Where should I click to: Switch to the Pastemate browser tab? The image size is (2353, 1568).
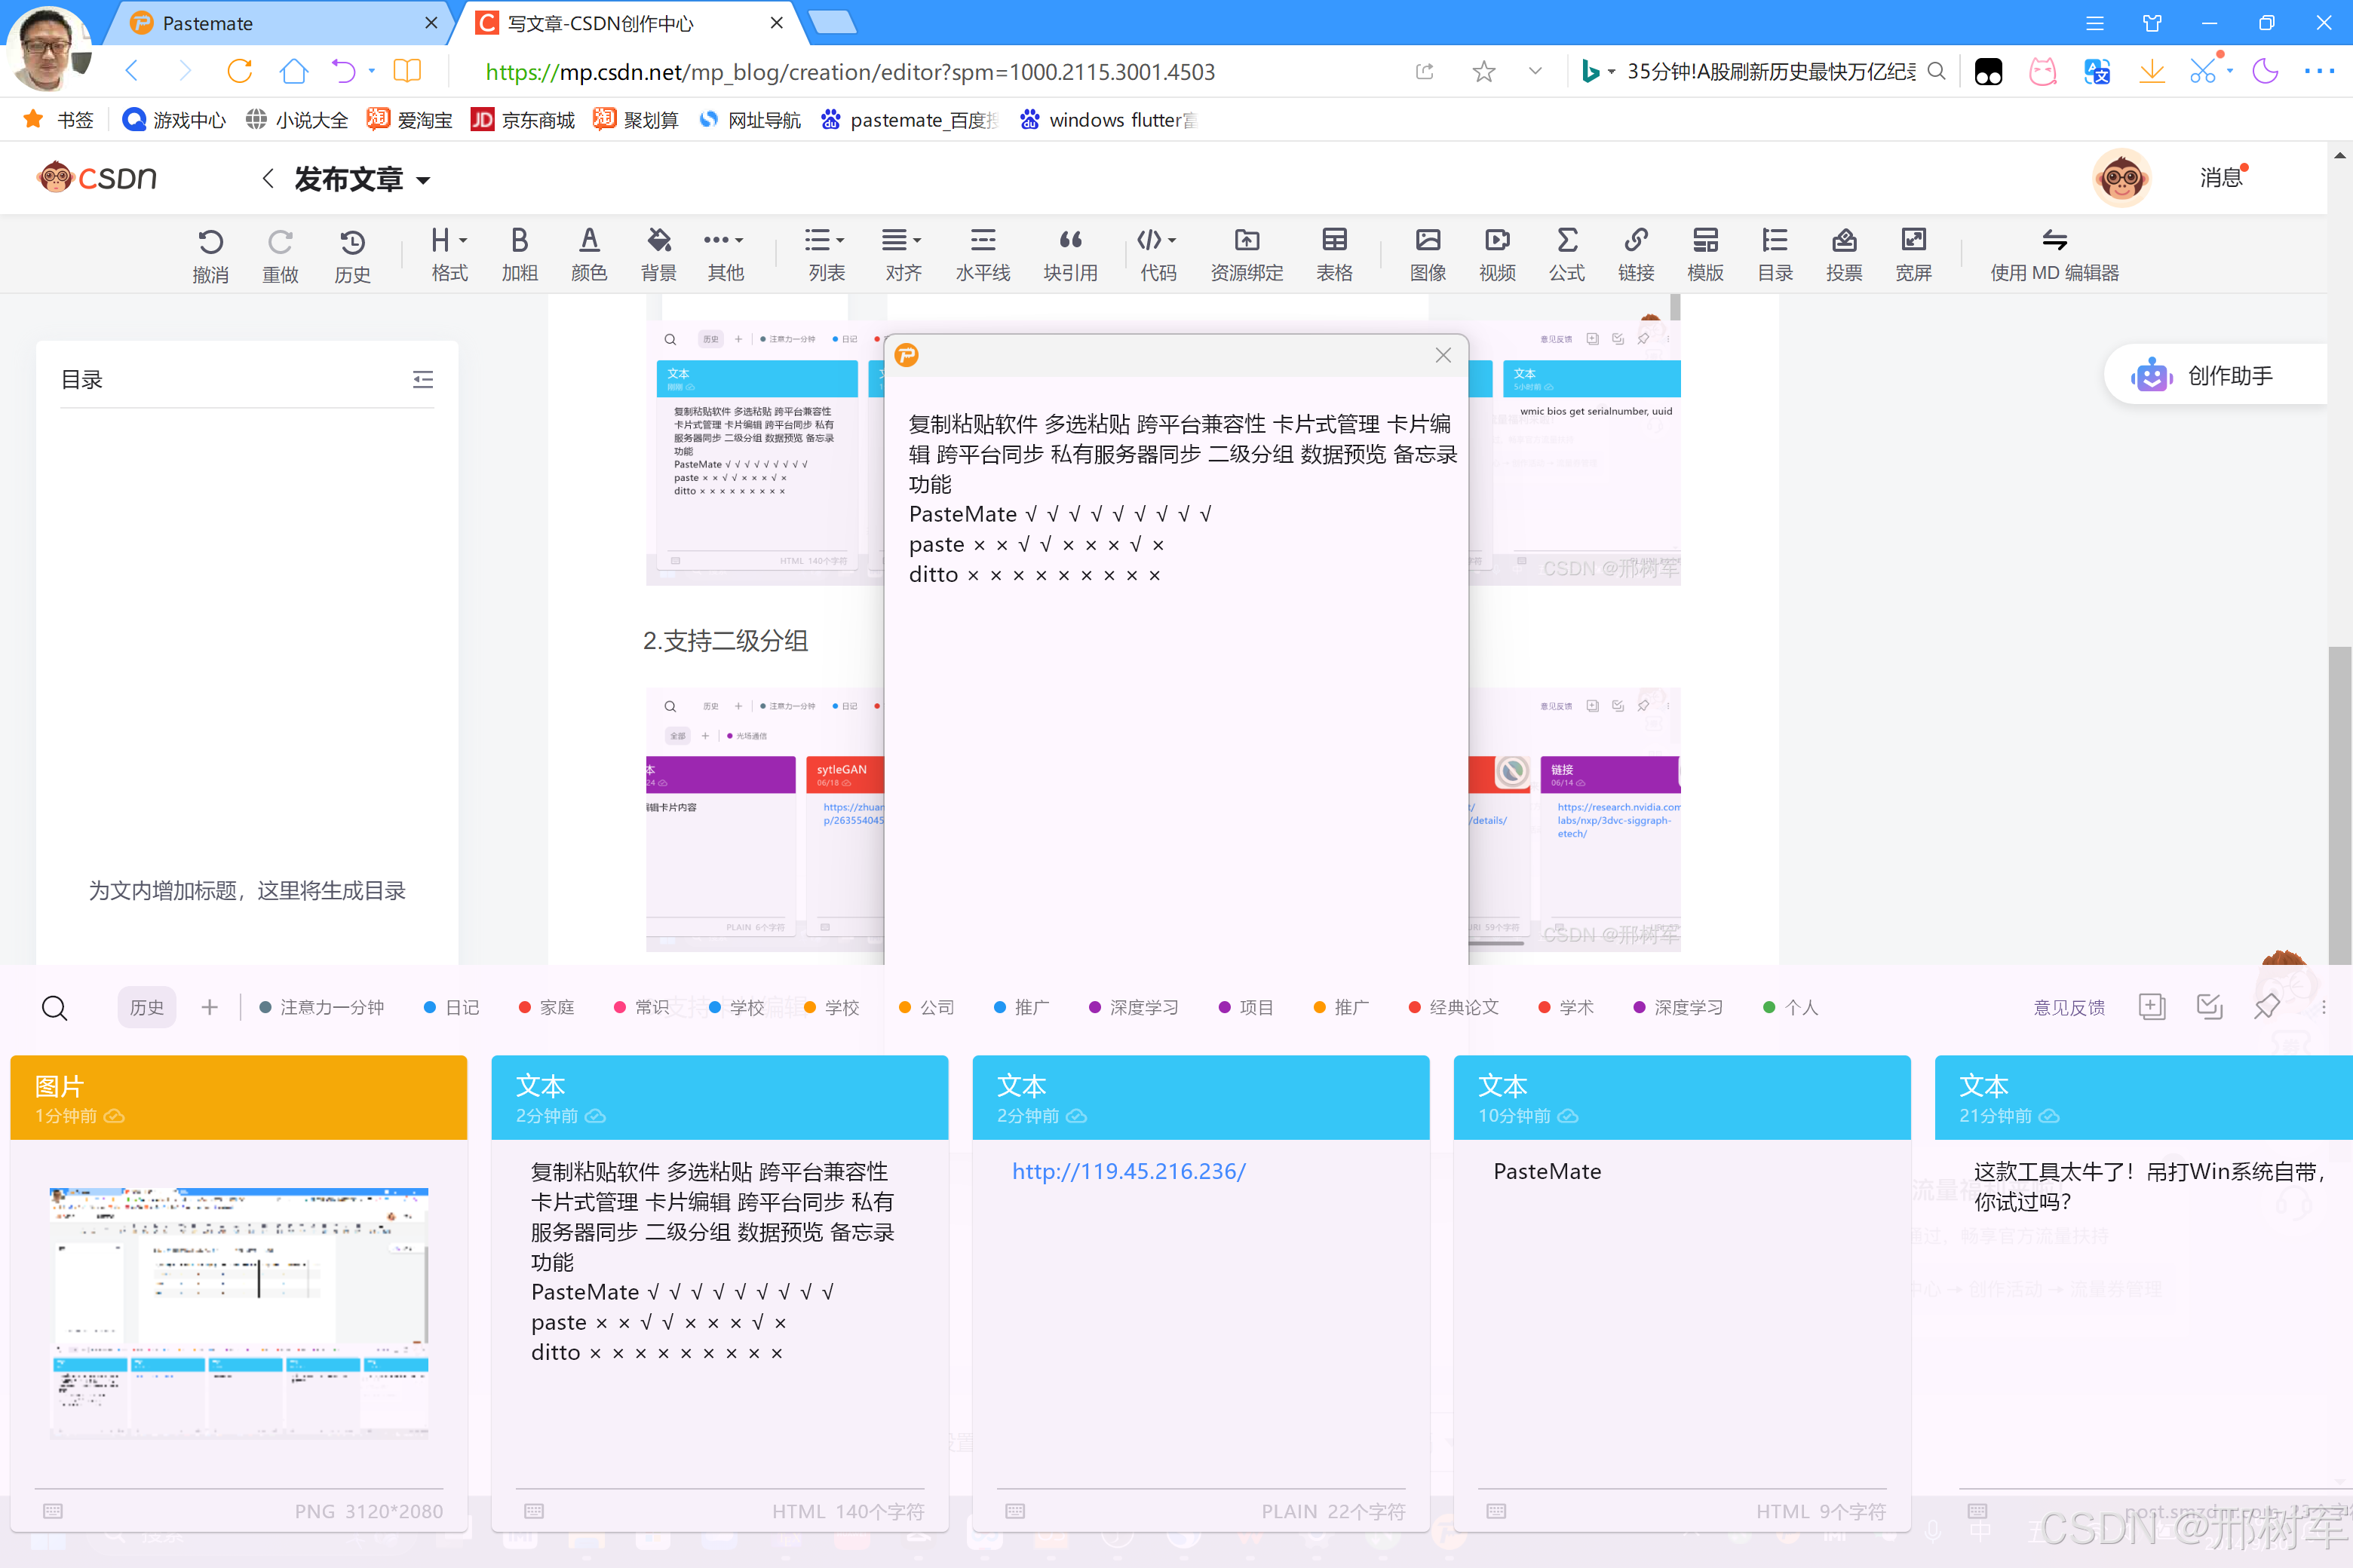[x=208, y=23]
